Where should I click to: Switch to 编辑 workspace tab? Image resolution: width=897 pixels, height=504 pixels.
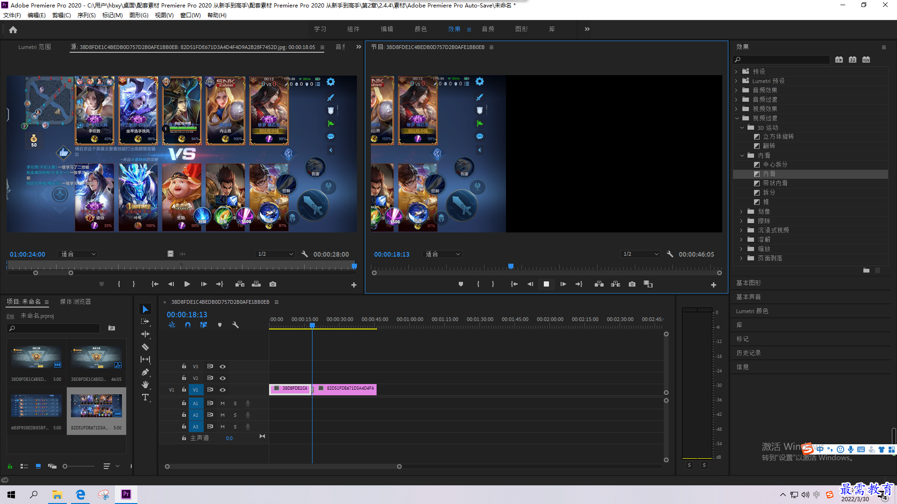point(387,29)
